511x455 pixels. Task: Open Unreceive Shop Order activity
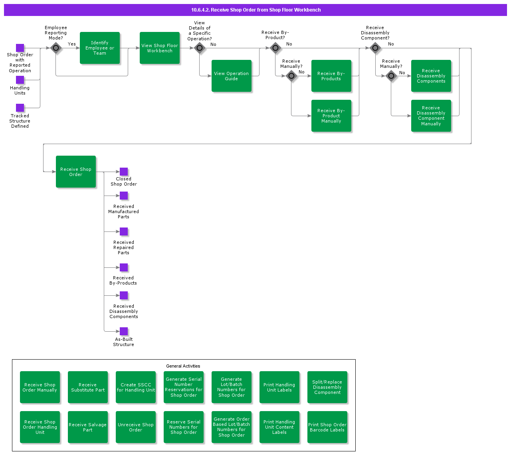tap(136, 427)
